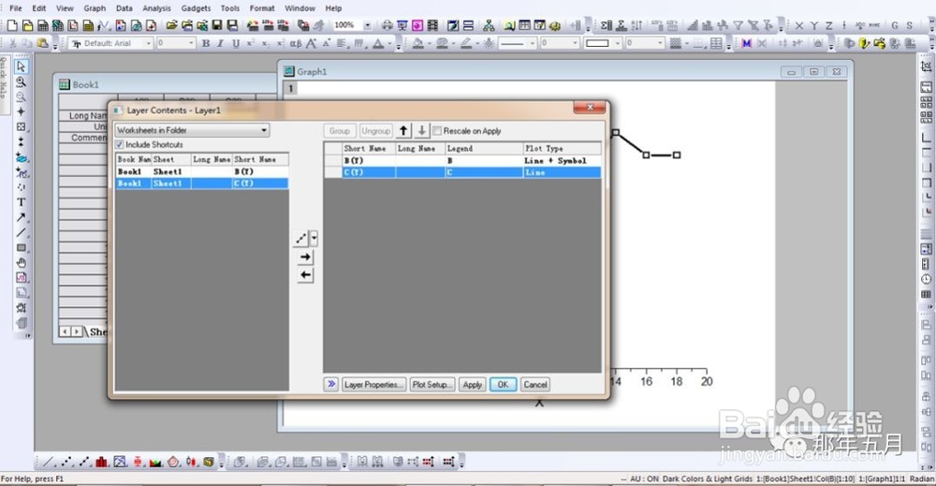This screenshot has height=486, width=936.
Task: Add plot with the right arrow button
Action: (305, 257)
